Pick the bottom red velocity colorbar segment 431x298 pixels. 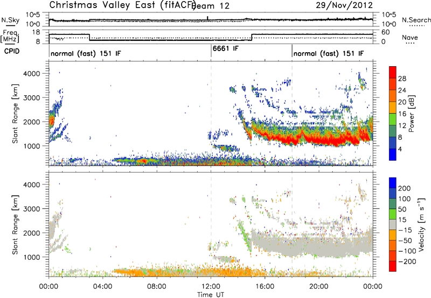(x=393, y=266)
